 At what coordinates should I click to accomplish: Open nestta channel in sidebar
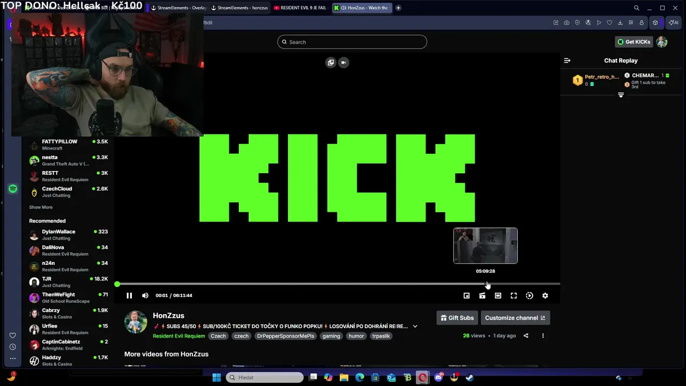pos(69,160)
